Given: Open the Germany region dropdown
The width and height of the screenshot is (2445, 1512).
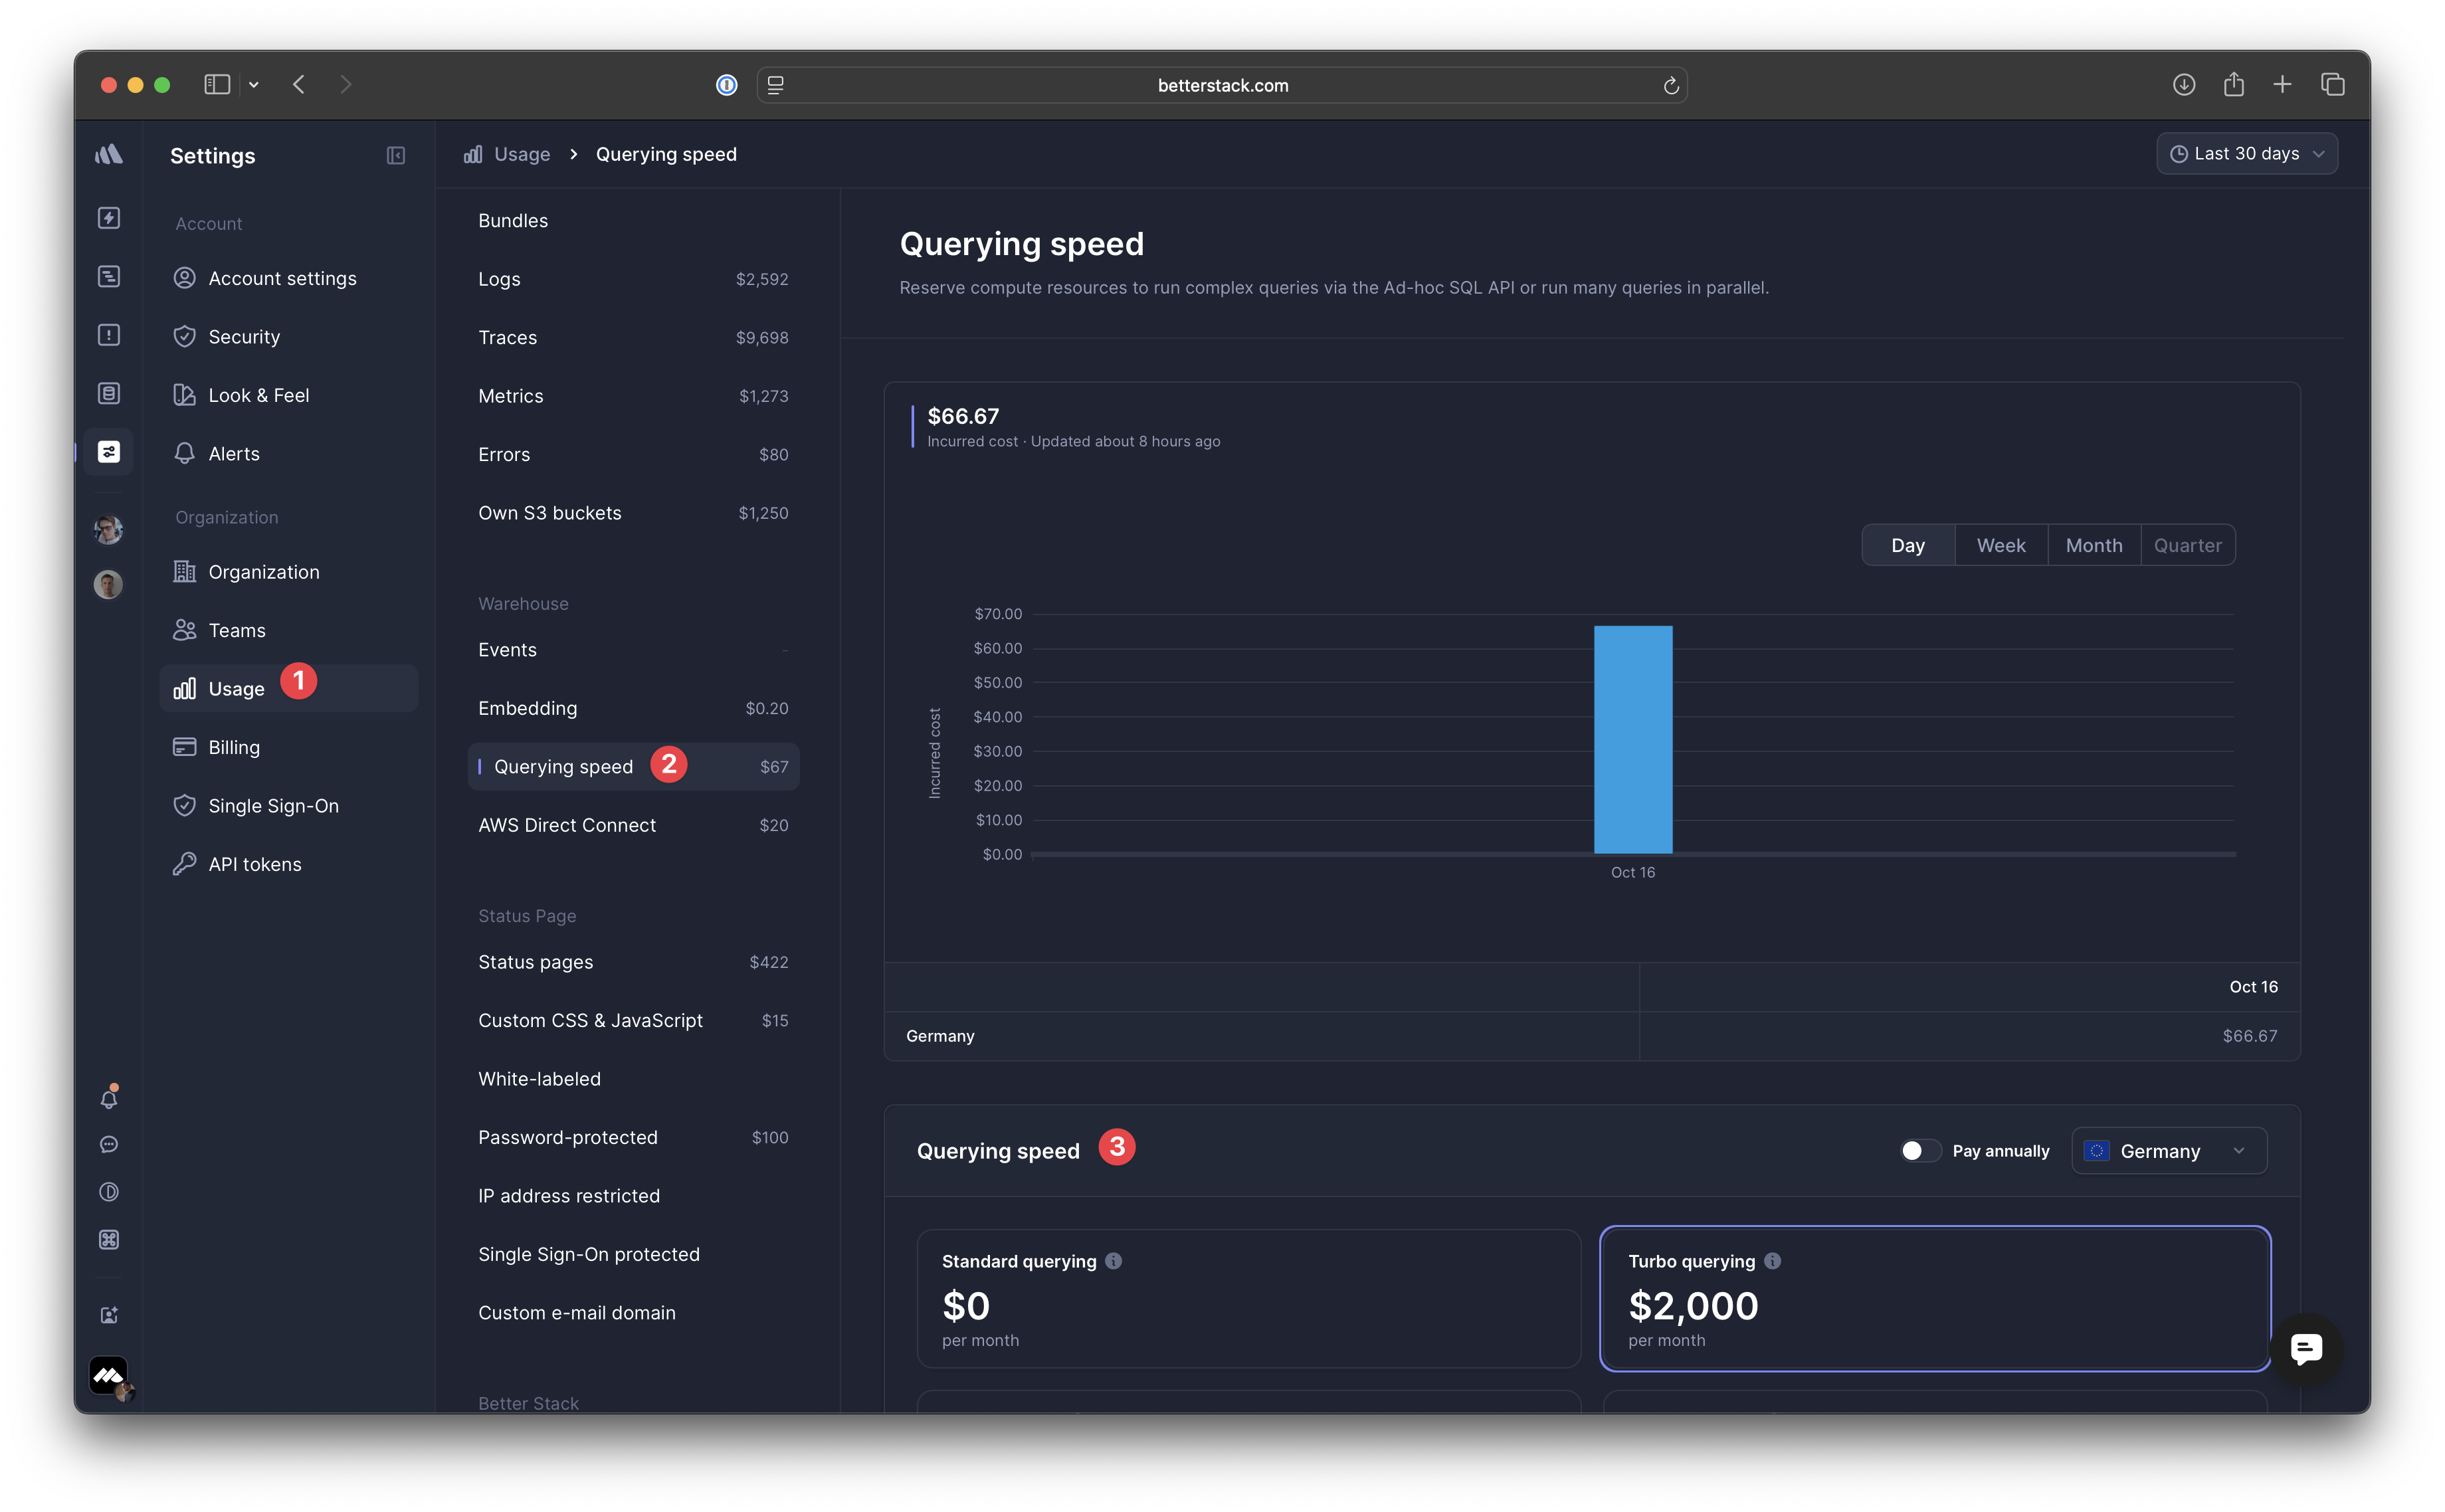Looking at the screenshot, I should click(2168, 1151).
